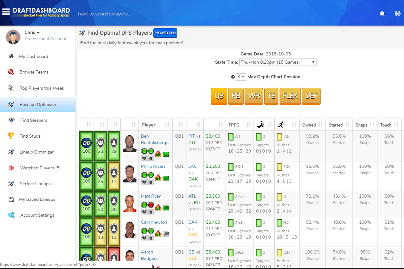This screenshot has width=404, height=269.
Task: Select Position Optimizer in the sidebar
Action: tap(38, 104)
